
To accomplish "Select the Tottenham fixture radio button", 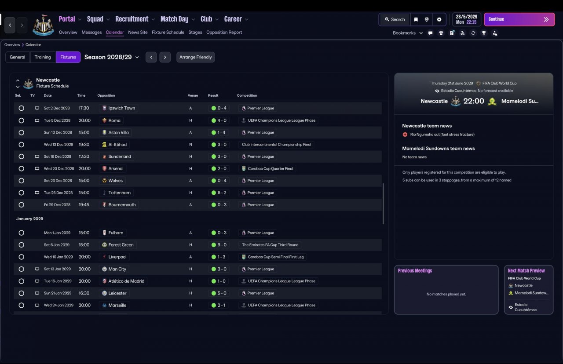I will 21,193.
